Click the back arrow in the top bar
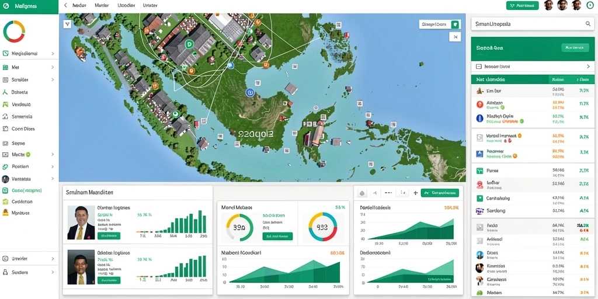Viewport: 598px width, 299px height. pyautogui.click(x=65, y=5)
